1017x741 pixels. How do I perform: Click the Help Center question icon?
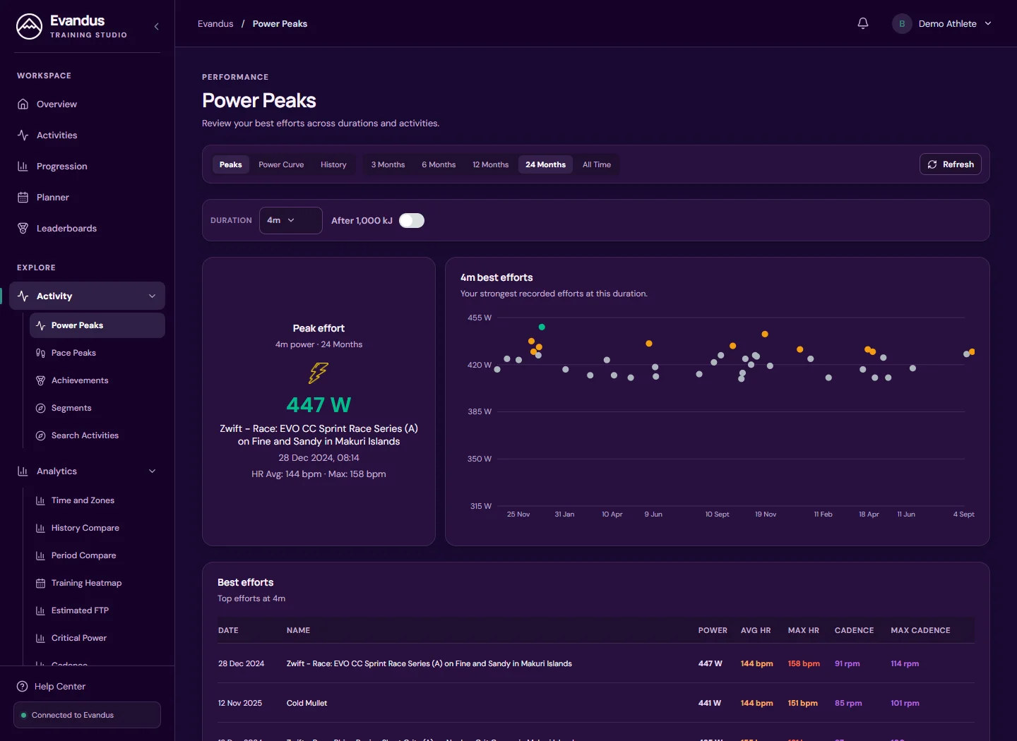[x=23, y=686]
